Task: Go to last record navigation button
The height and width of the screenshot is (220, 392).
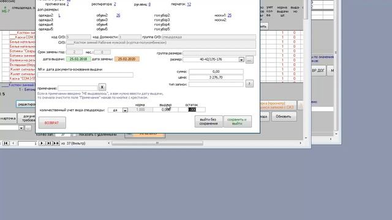Action: tap(49, 143)
